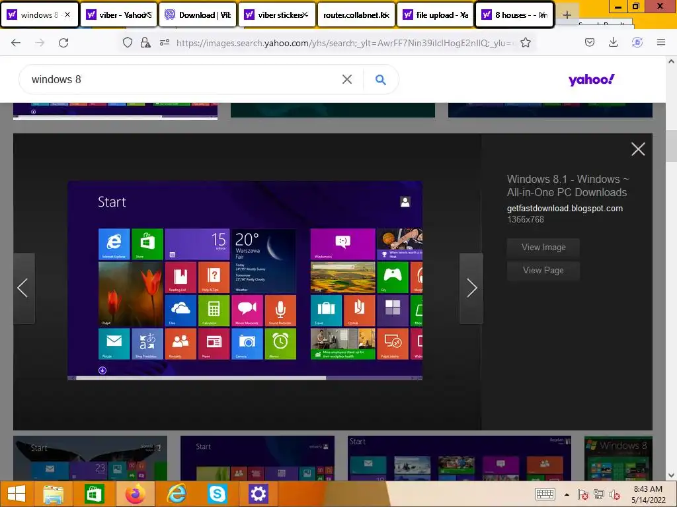
Task: Switch to the 'Download | Viber' tab
Action: point(198,15)
